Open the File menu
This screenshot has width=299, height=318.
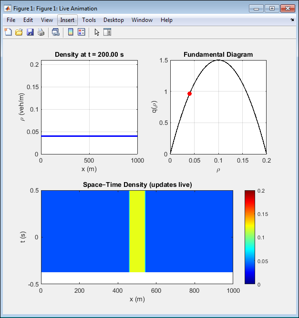(11, 20)
